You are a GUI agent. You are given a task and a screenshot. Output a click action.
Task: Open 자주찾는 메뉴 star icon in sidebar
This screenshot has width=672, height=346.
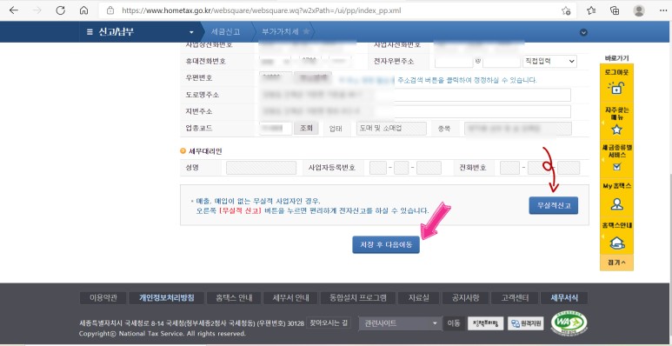pyautogui.click(x=616, y=130)
